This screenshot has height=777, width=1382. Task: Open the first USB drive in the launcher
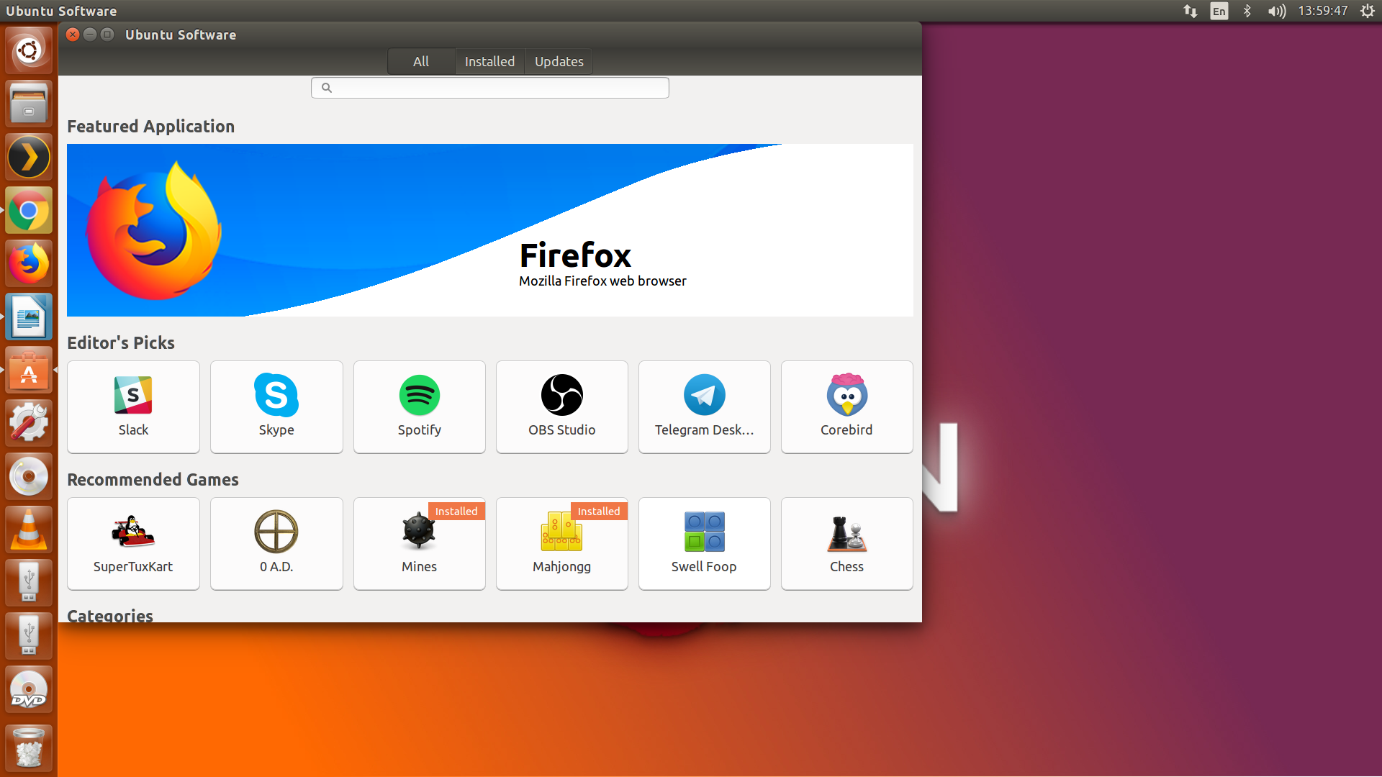click(29, 583)
